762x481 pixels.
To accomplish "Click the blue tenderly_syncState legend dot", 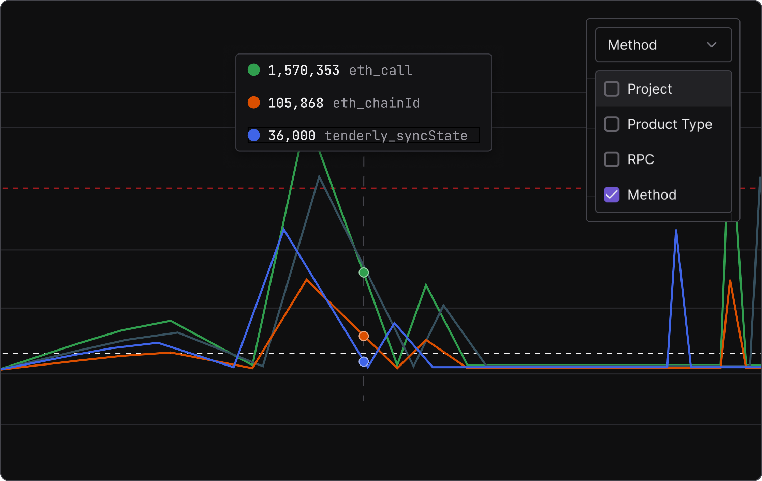I will [x=254, y=135].
